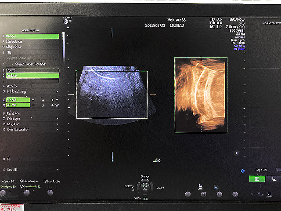
Task: Click the RAB6-RS probe label
Action: click(237, 19)
